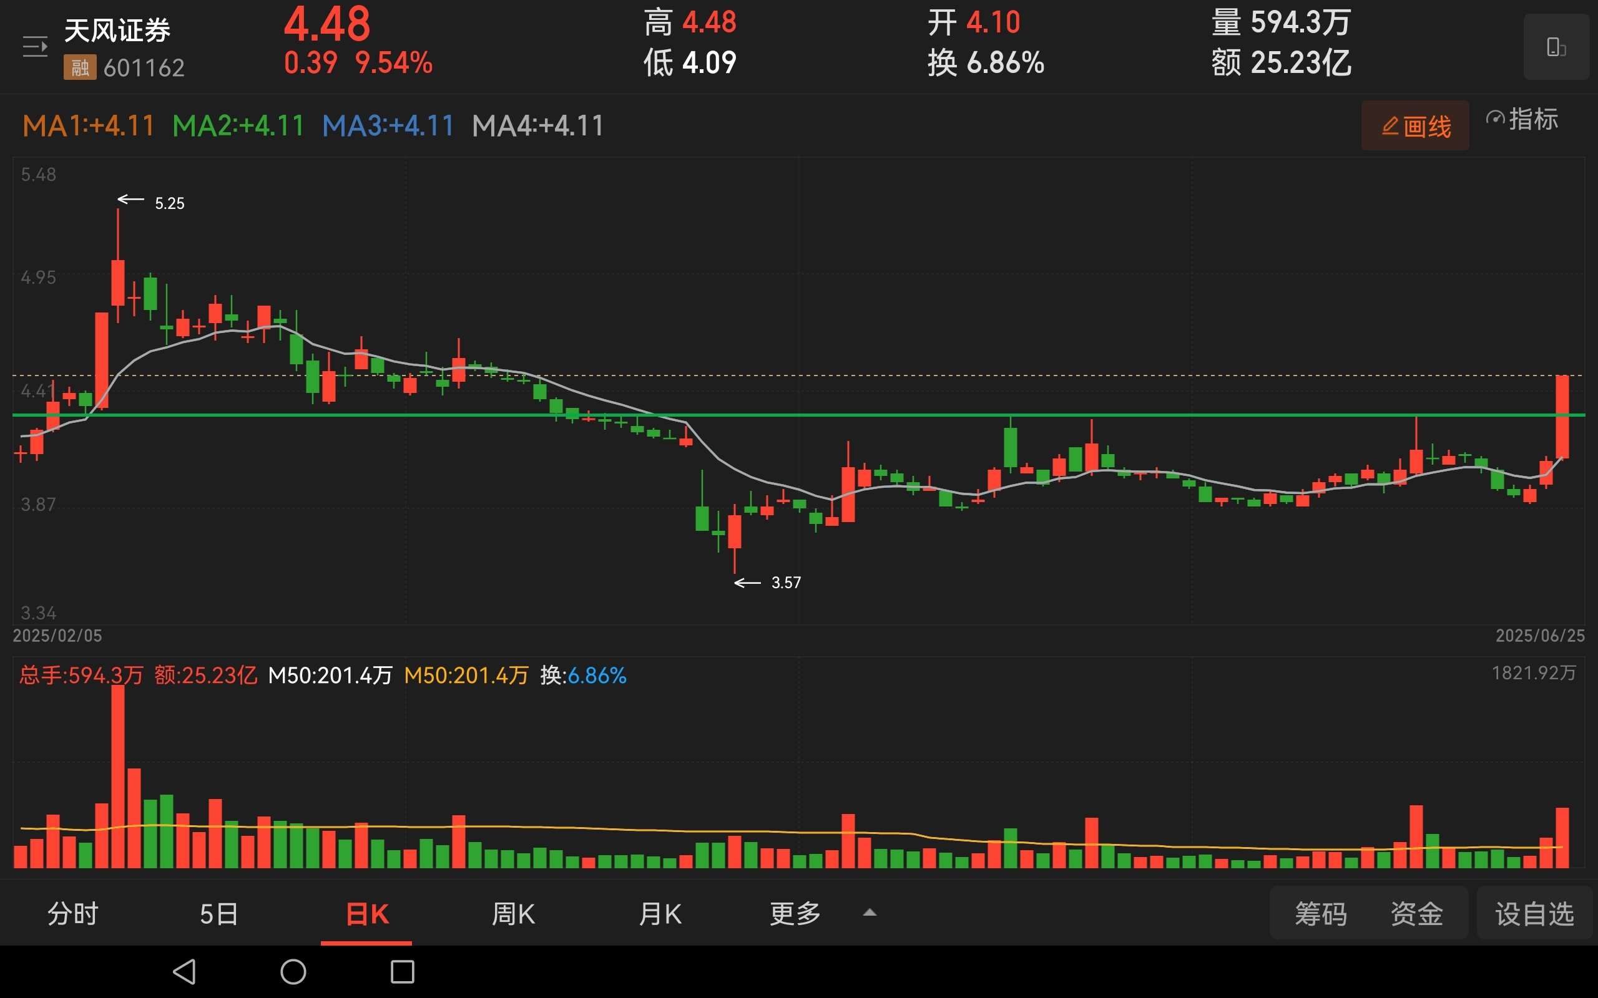Tap the rotate screen orientation icon
The height and width of the screenshot is (998, 1598).
[1556, 47]
